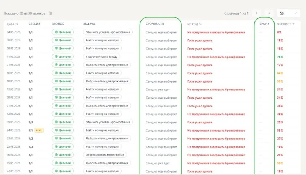The image size is (306, 175).
Task: Open the call dated 16.05.2026
Action: point(13,155)
